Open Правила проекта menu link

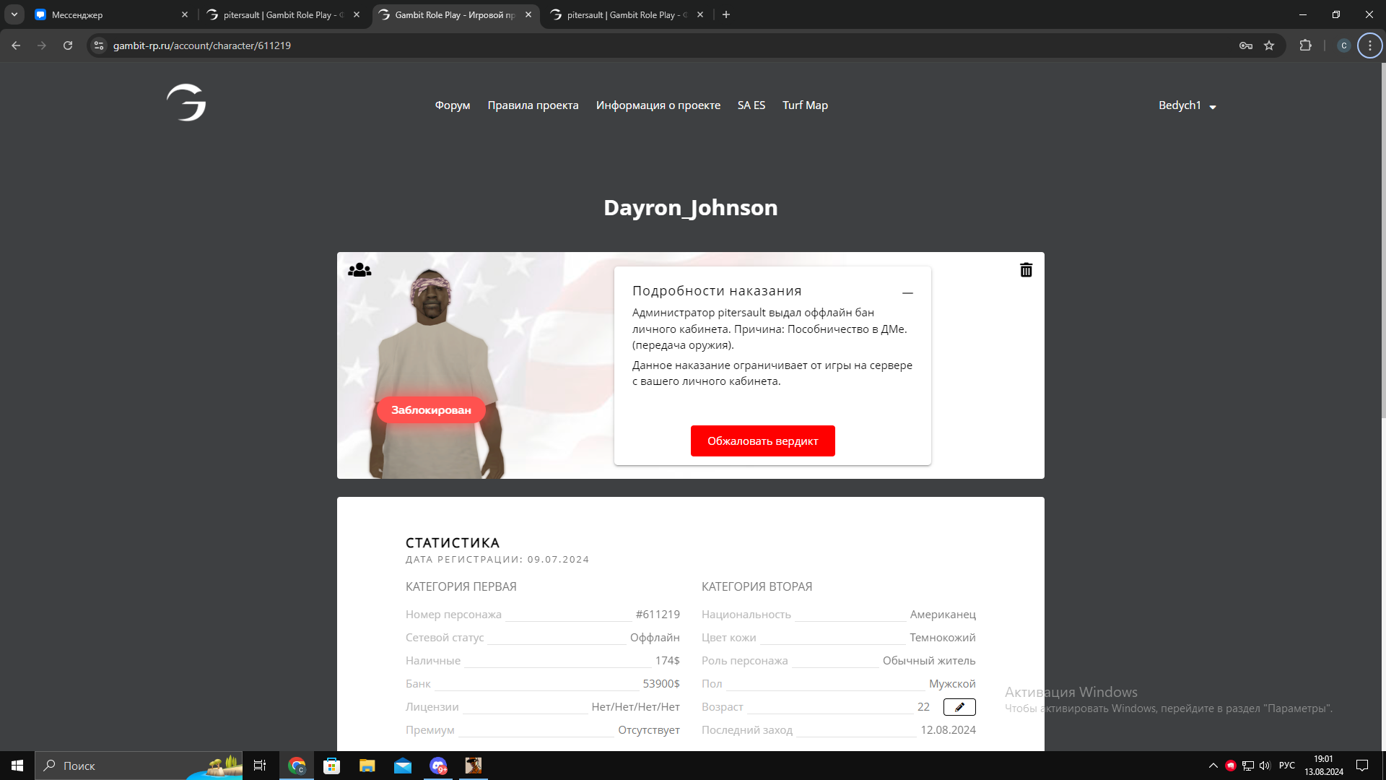tap(533, 105)
